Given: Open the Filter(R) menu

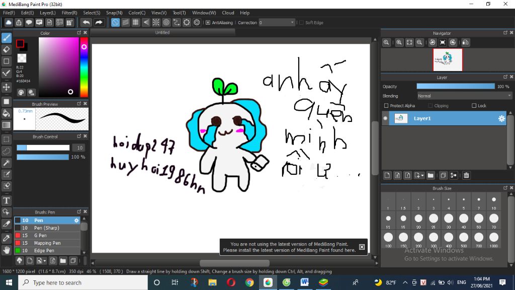Looking at the screenshot, I should pos(69,13).
